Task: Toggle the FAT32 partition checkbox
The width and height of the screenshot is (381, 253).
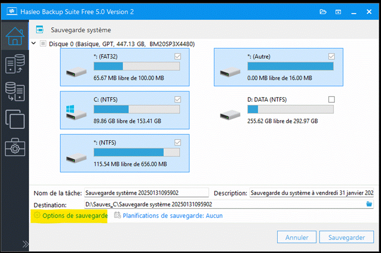Action: coord(178,56)
